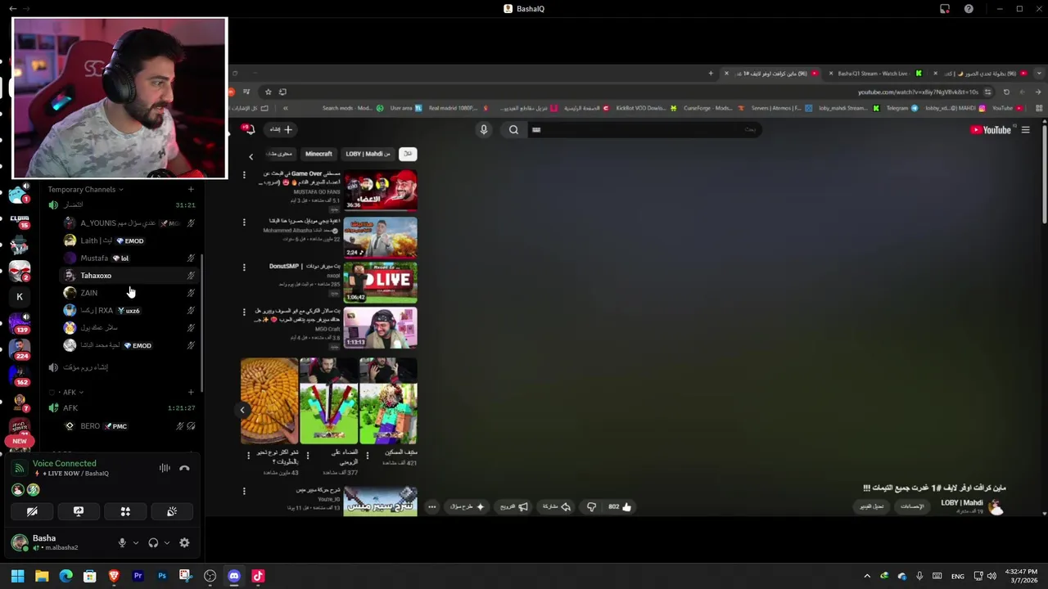Open microphone input options dropdown
Image resolution: width=1048 pixels, height=589 pixels.
pos(135,542)
